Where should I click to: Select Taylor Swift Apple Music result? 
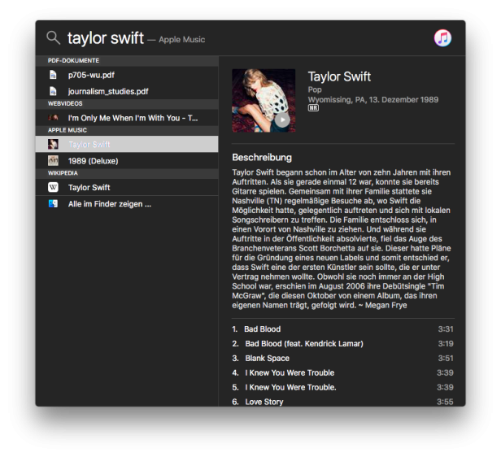[127, 145]
